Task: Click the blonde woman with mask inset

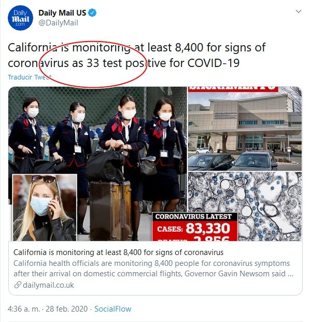Action: pos(45,207)
